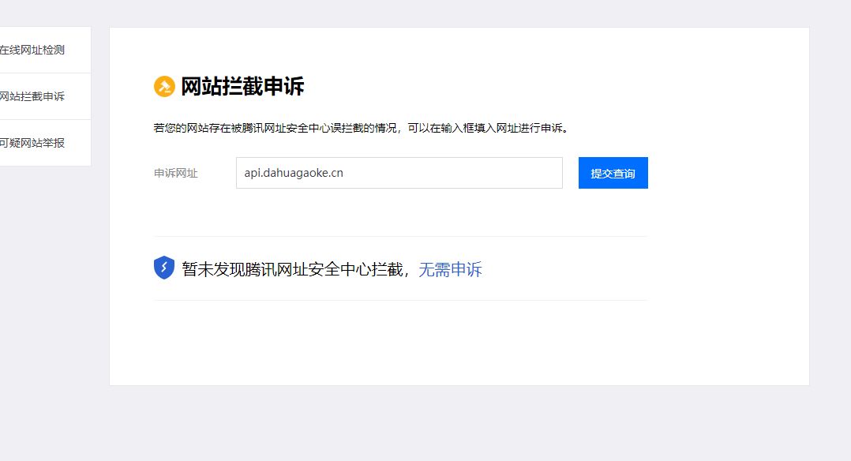
Task: Click the 无需申诉 link text
Action: pyautogui.click(x=450, y=269)
